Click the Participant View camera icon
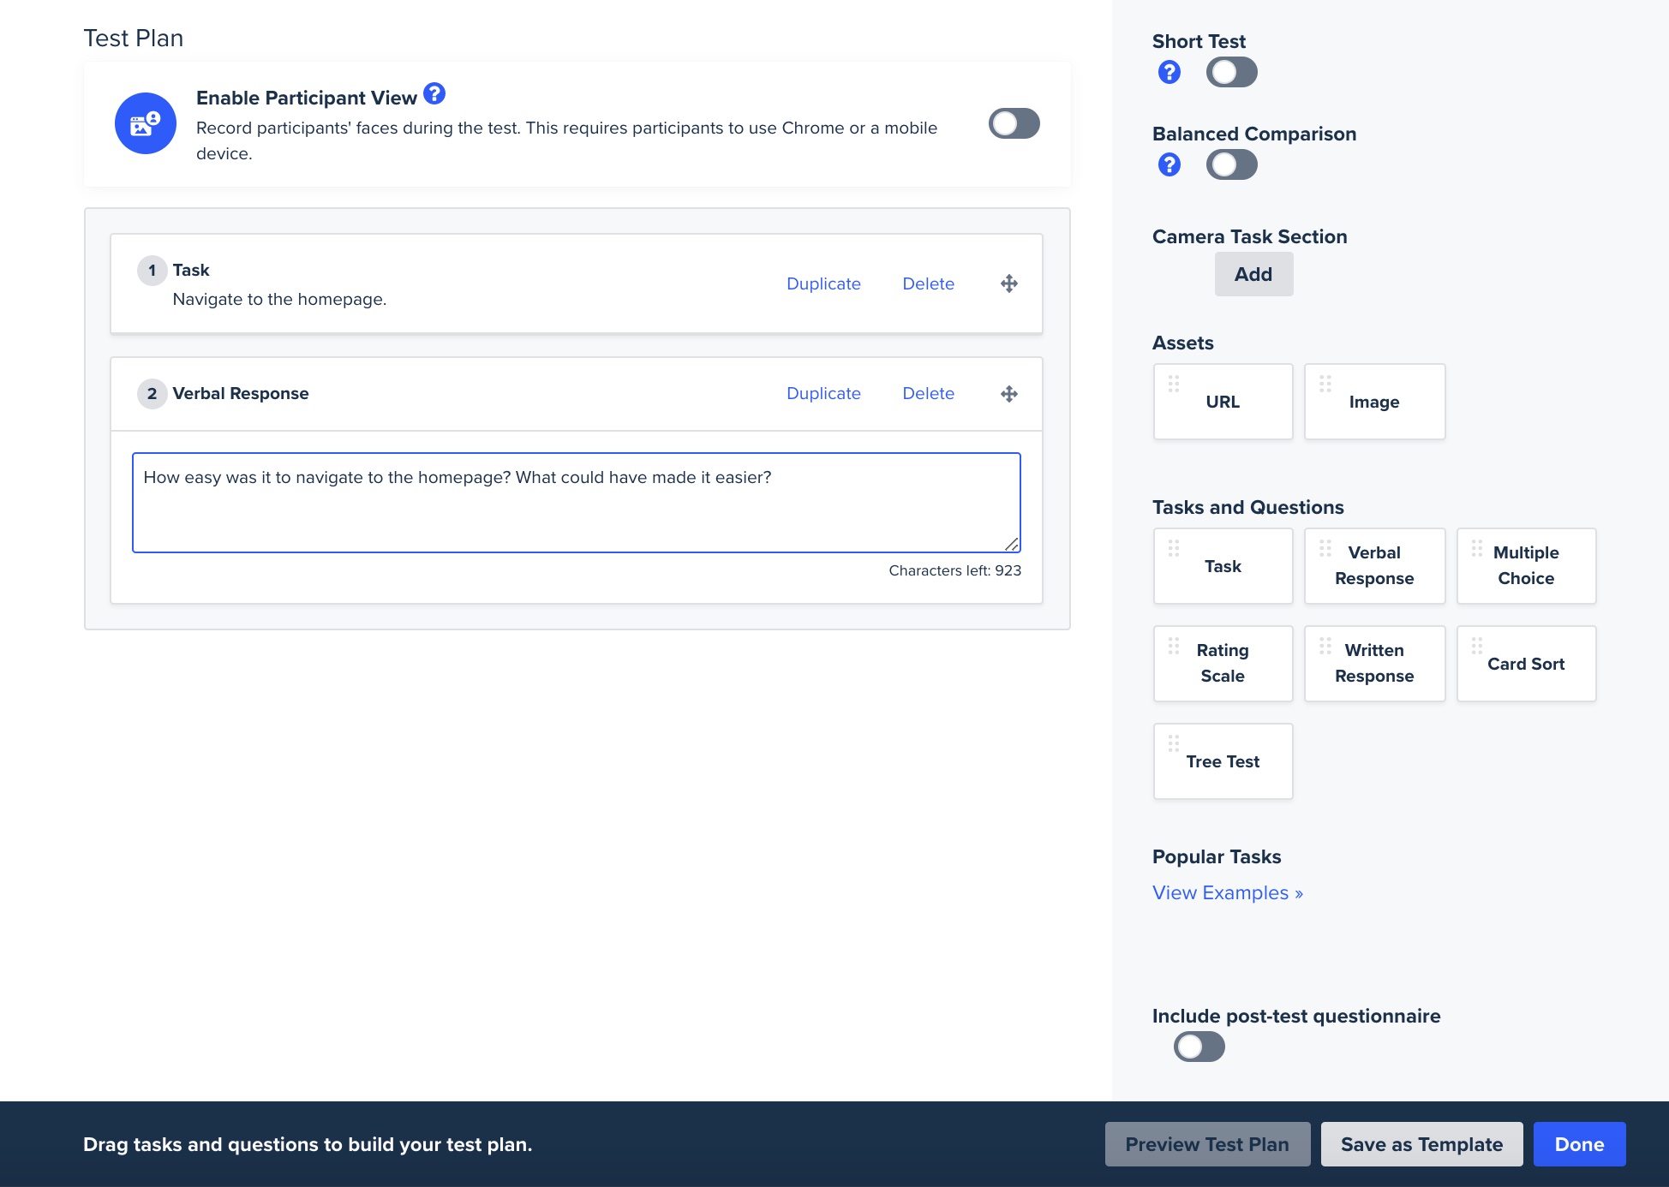 tap(146, 123)
